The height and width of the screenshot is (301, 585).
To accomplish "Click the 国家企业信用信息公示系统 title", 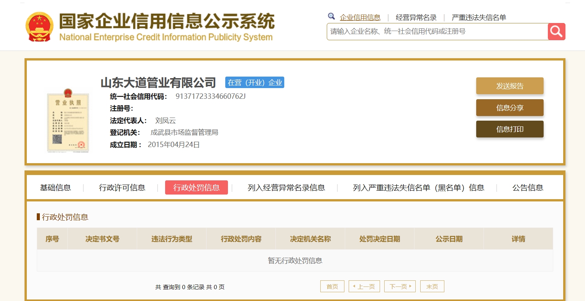I will click(167, 21).
